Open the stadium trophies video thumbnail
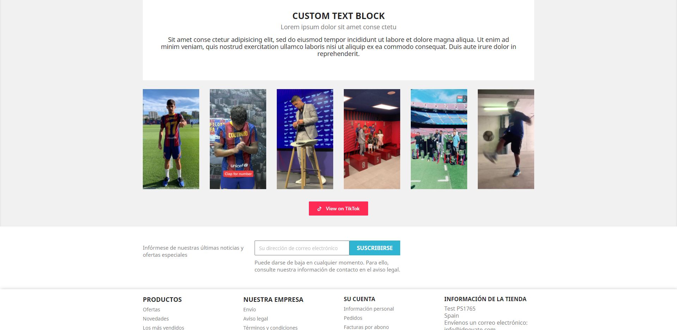The image size is (677, 330). 439,139
